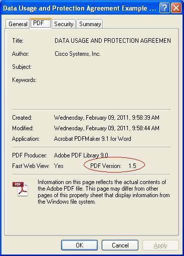Screen dimensions: 184x256
Task: Click the Fast Web View Yes value
Action: coord(59,166)
